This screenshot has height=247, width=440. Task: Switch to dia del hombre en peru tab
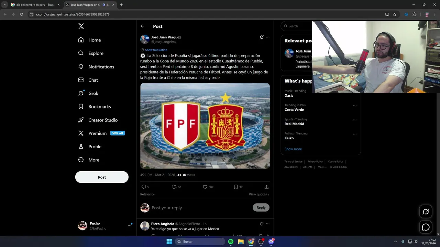35,5
